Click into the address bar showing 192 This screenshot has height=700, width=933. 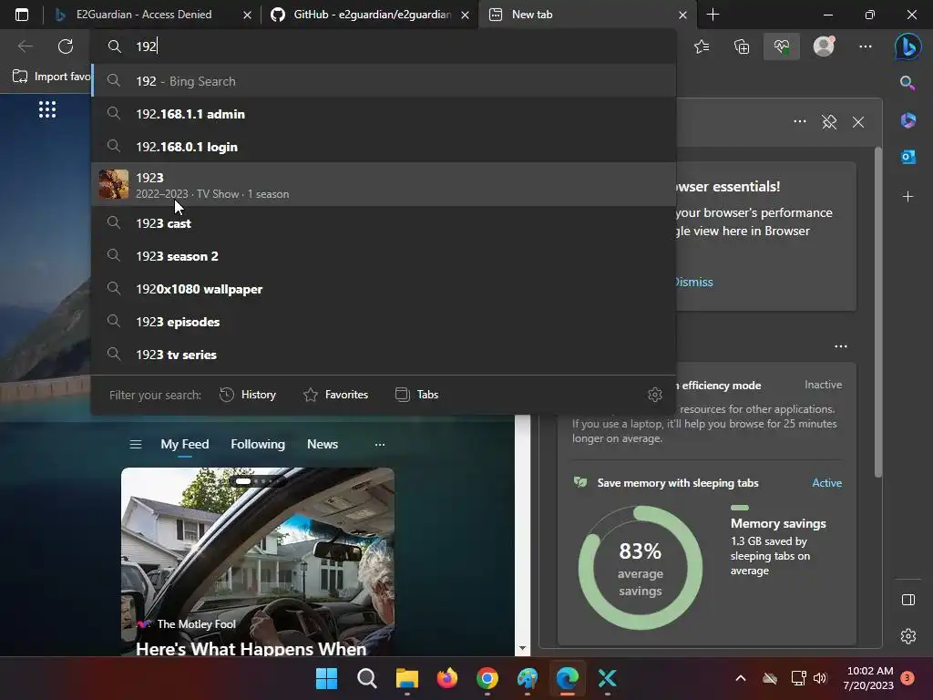[x=384, y=46]
